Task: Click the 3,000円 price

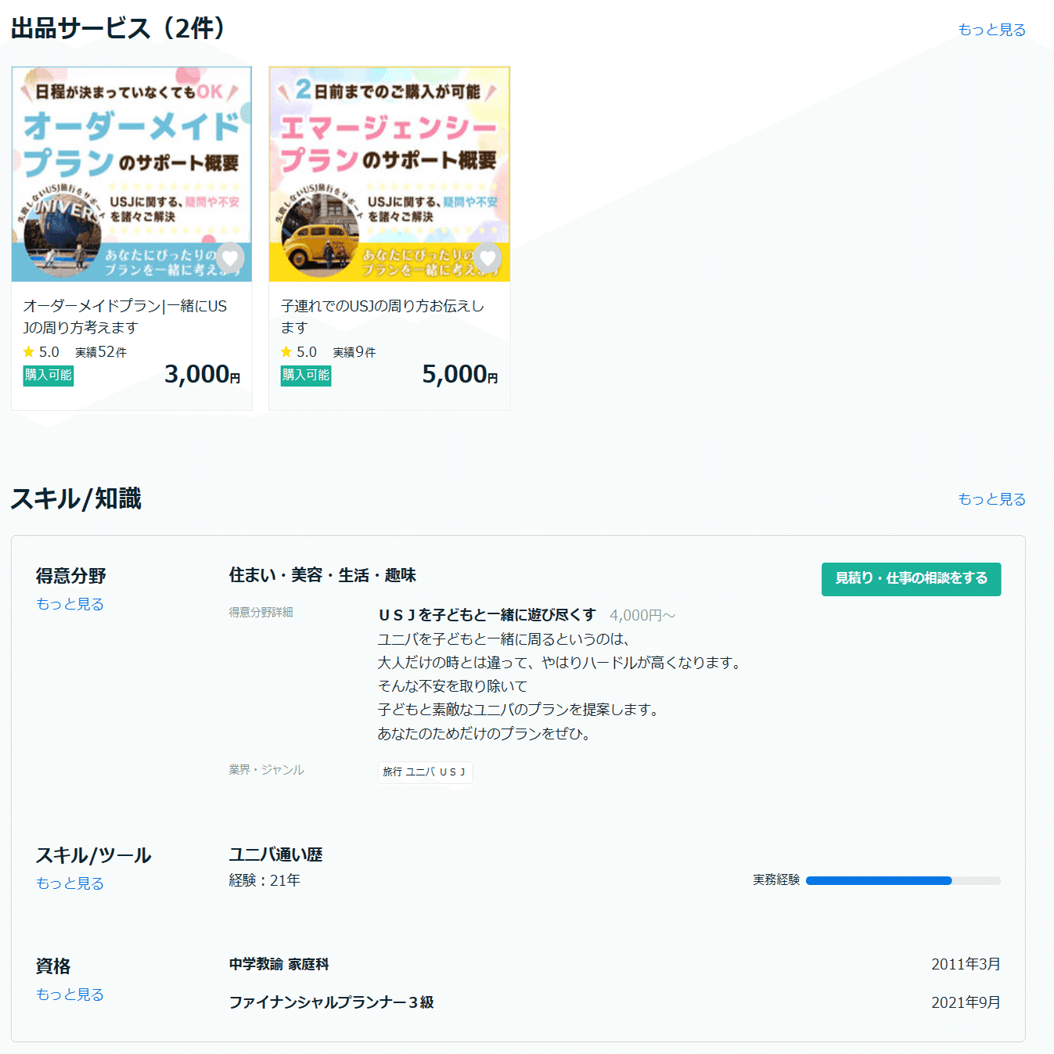Action: pos(202,374)
